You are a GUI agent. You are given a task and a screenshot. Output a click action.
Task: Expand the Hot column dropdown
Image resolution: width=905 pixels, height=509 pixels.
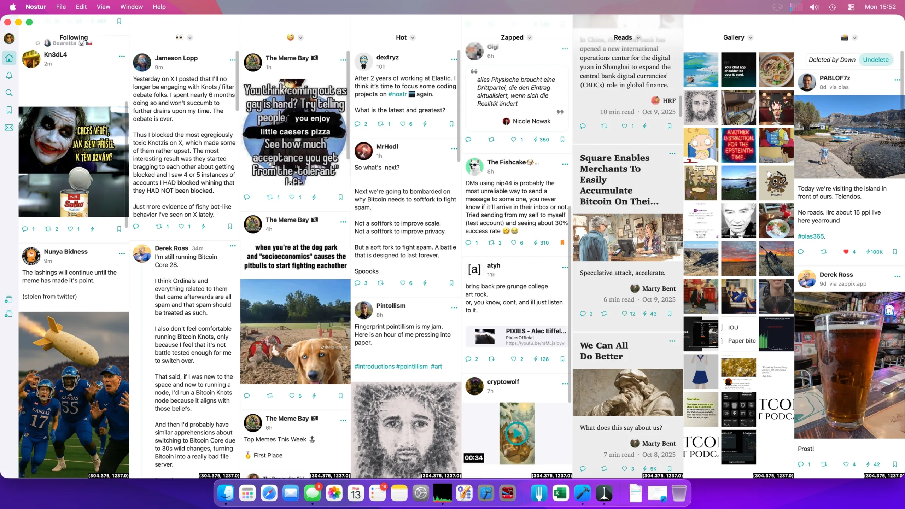point(413,37)
